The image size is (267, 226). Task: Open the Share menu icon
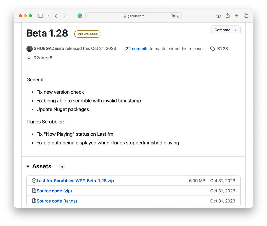(228, 16)
